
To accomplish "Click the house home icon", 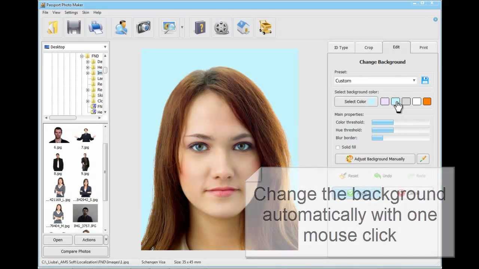I will click(243, 27).
